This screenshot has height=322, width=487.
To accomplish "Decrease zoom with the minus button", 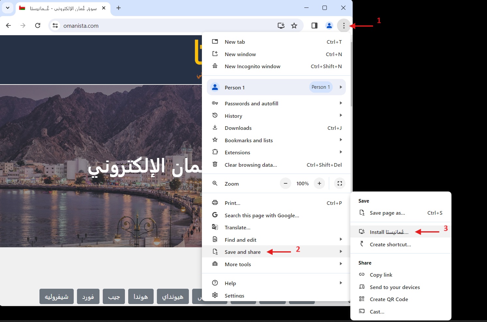I will click(285, 183).
